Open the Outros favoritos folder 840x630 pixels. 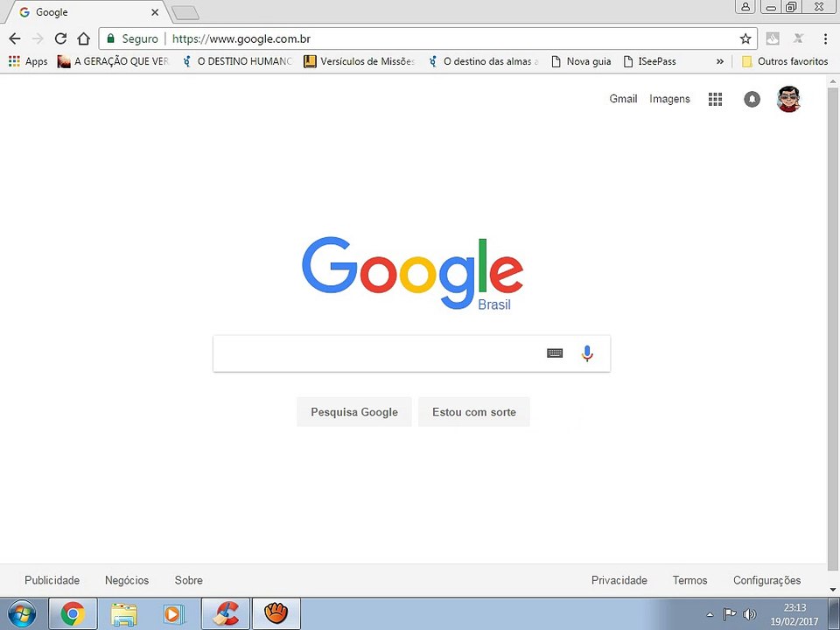point(785,61)
